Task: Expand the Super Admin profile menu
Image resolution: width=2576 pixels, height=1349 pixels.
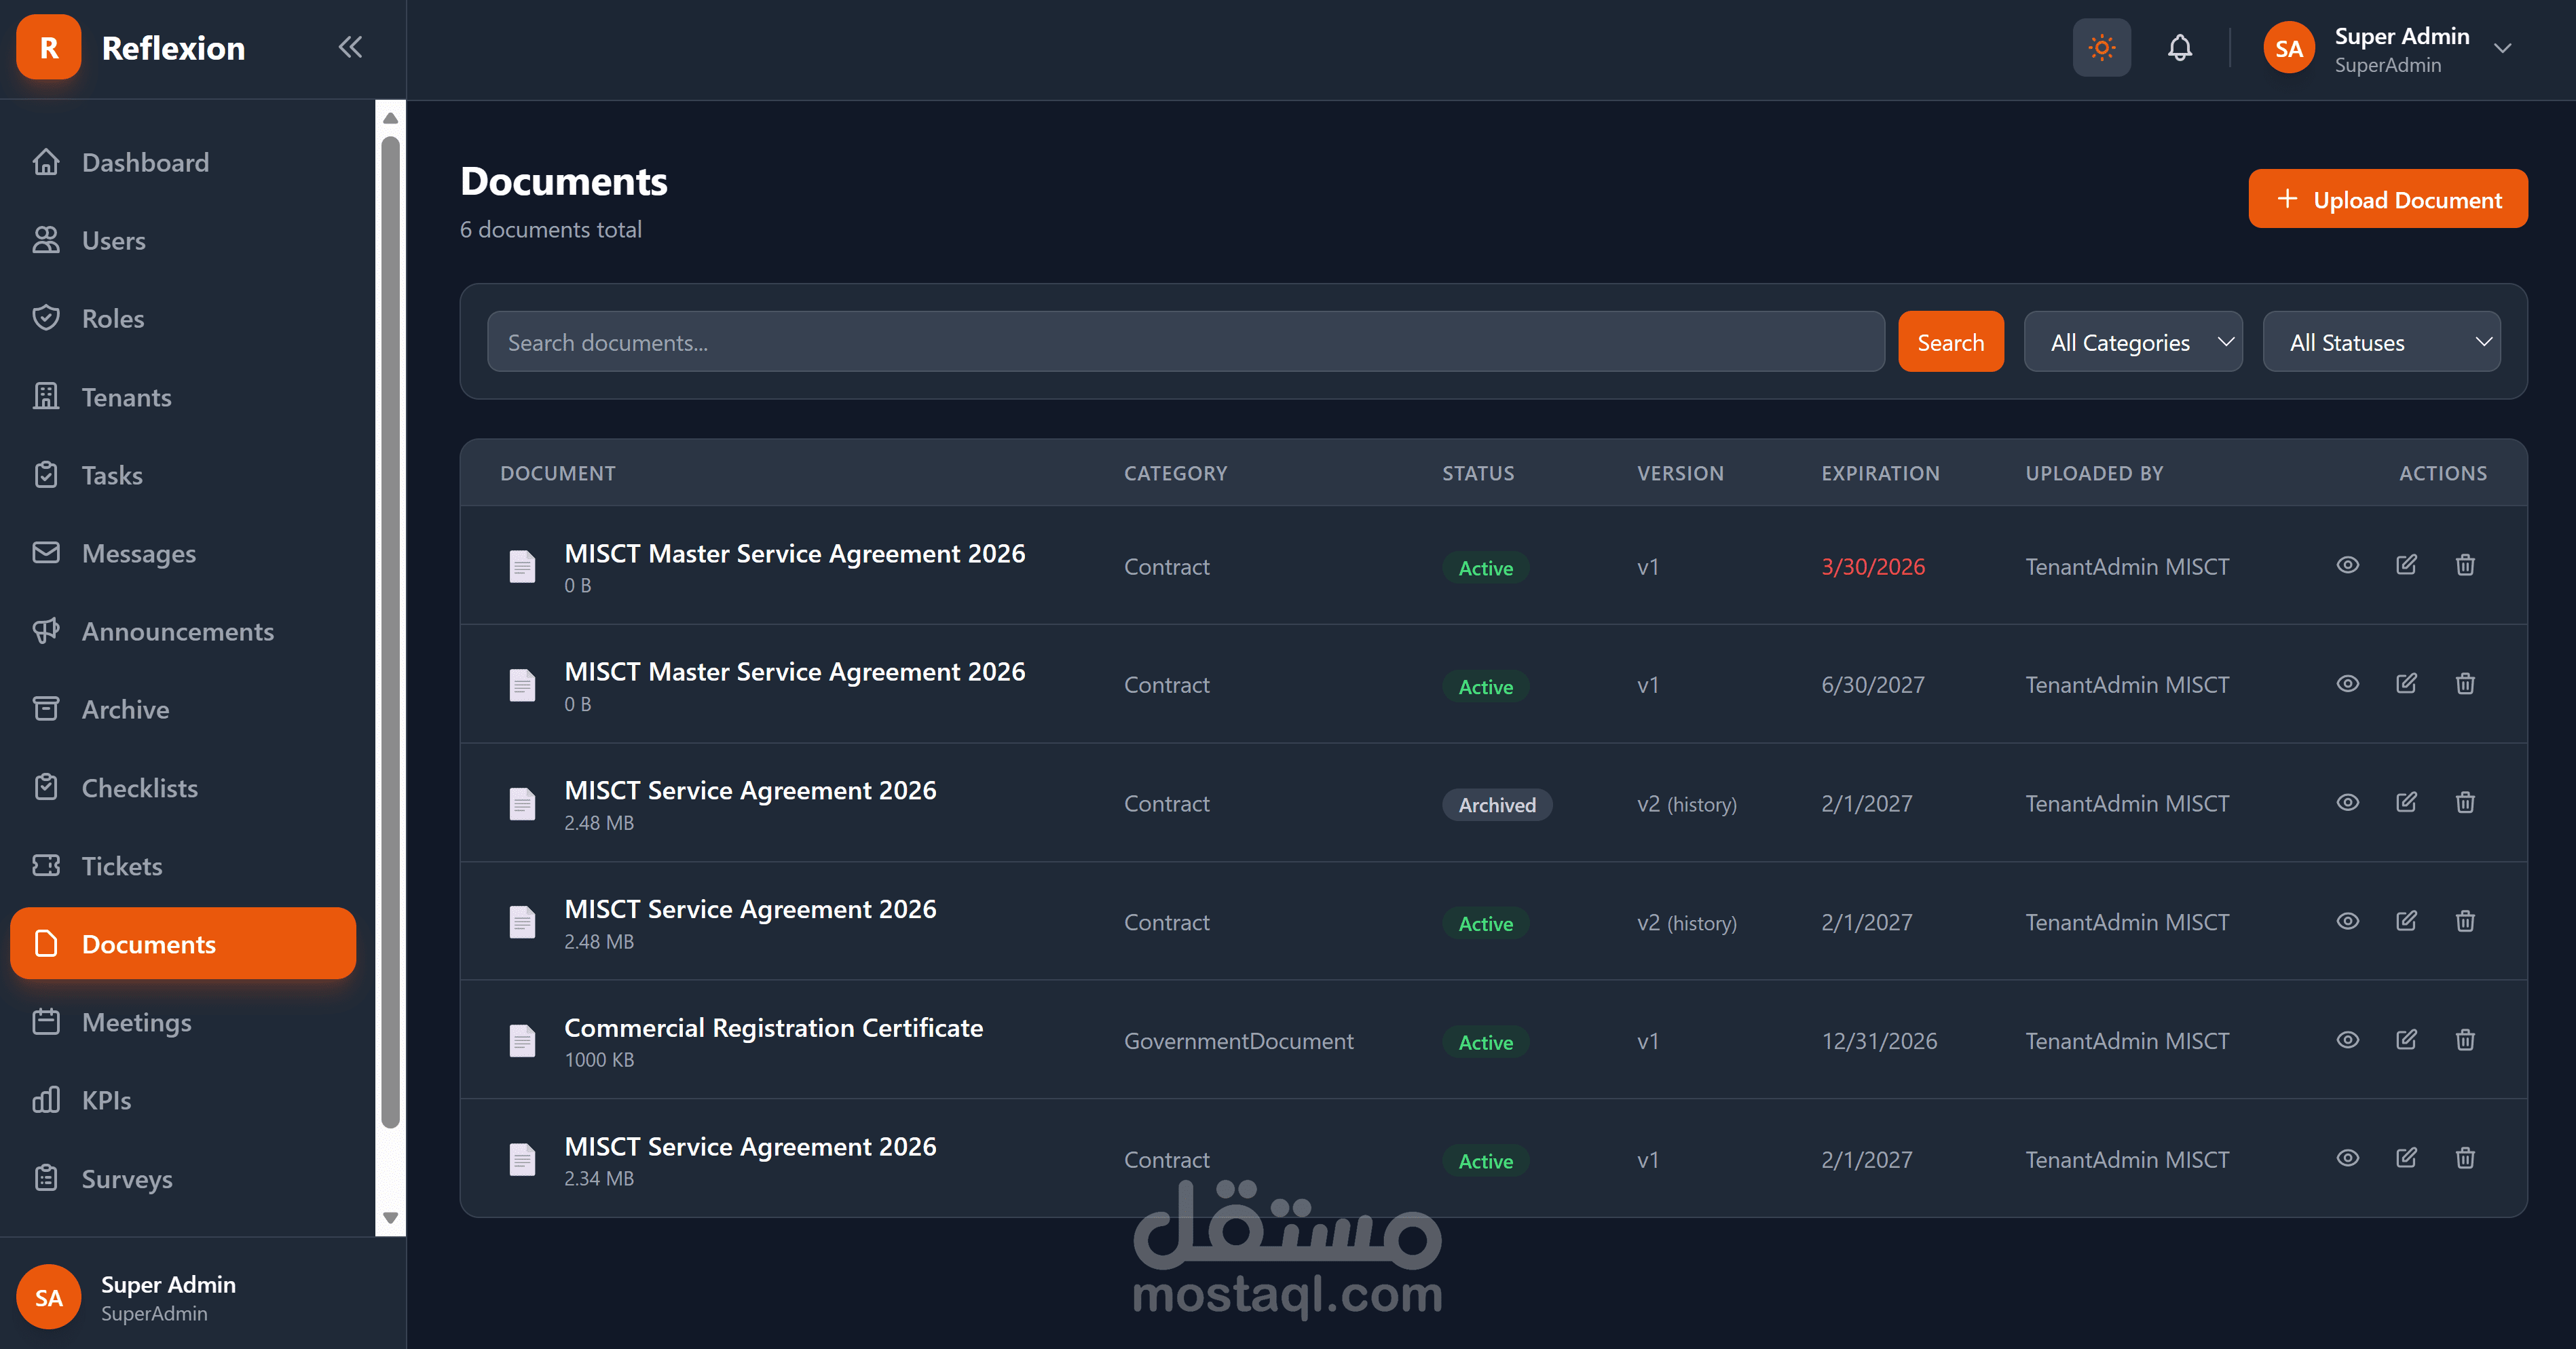Action: pyautogui.click(x=2501, y=48)
